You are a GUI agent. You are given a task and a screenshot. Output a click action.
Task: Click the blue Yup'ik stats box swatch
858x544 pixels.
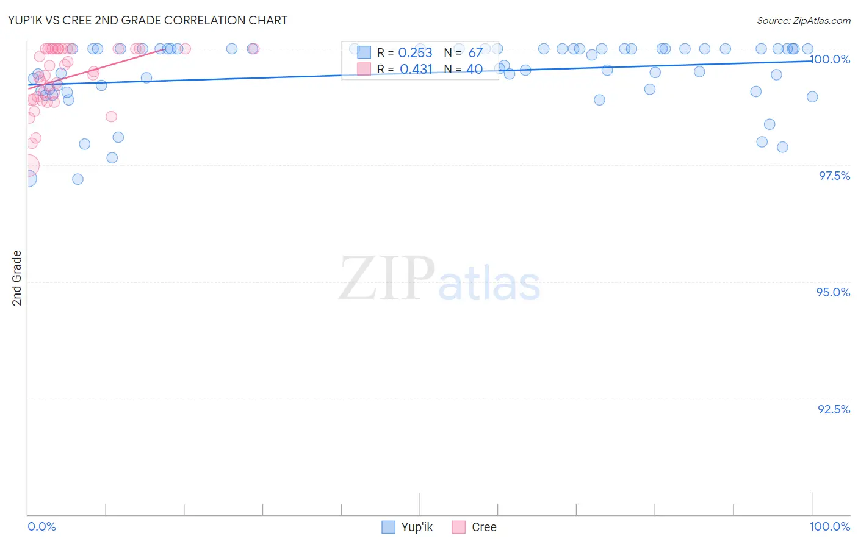point(364,53)
